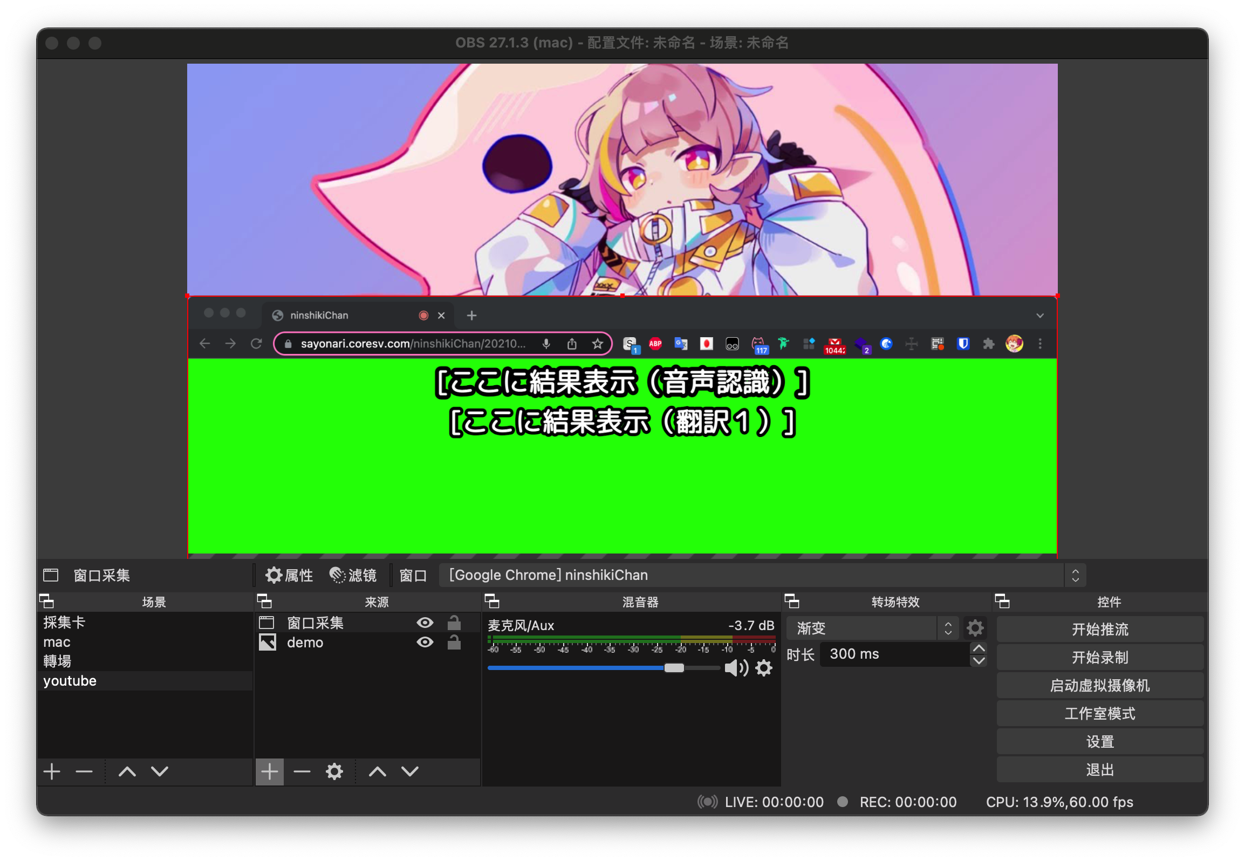1245x861 pixels.
Task: Increase transition duration with the up stepper
Action: pyautogui.click(x=978, y=648)
